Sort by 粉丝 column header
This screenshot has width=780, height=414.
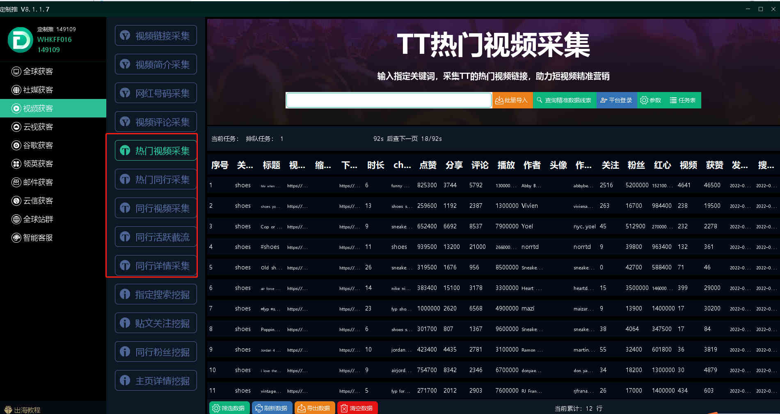pyautogui.click(x=636, y=165)
